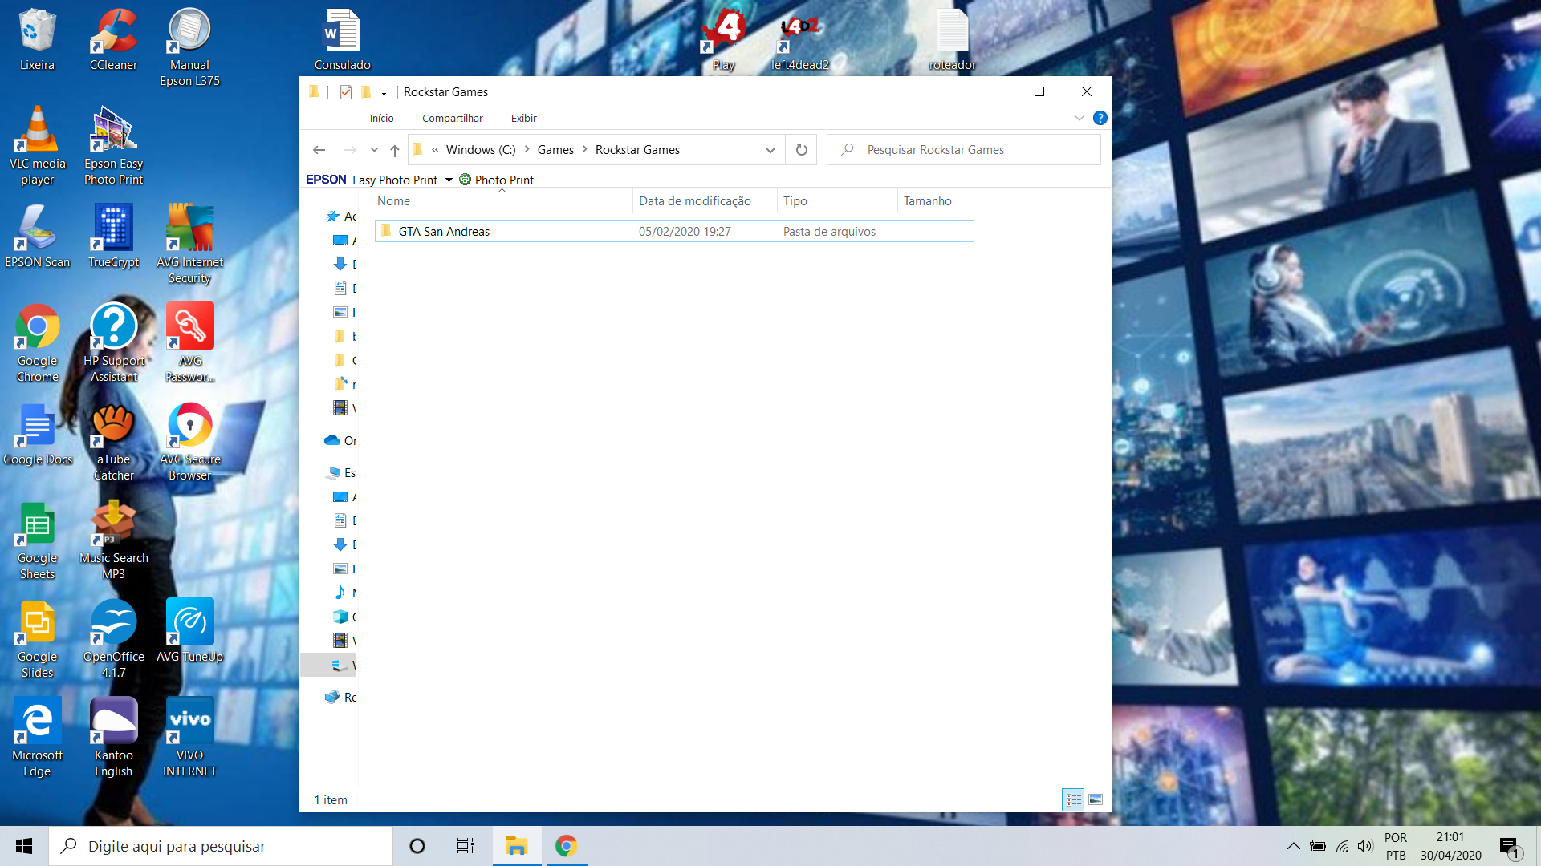The height and width of the screenshot is (866, 1541).
Task: Select the Kantoo English icon
Action: click(x=113, y=738)
